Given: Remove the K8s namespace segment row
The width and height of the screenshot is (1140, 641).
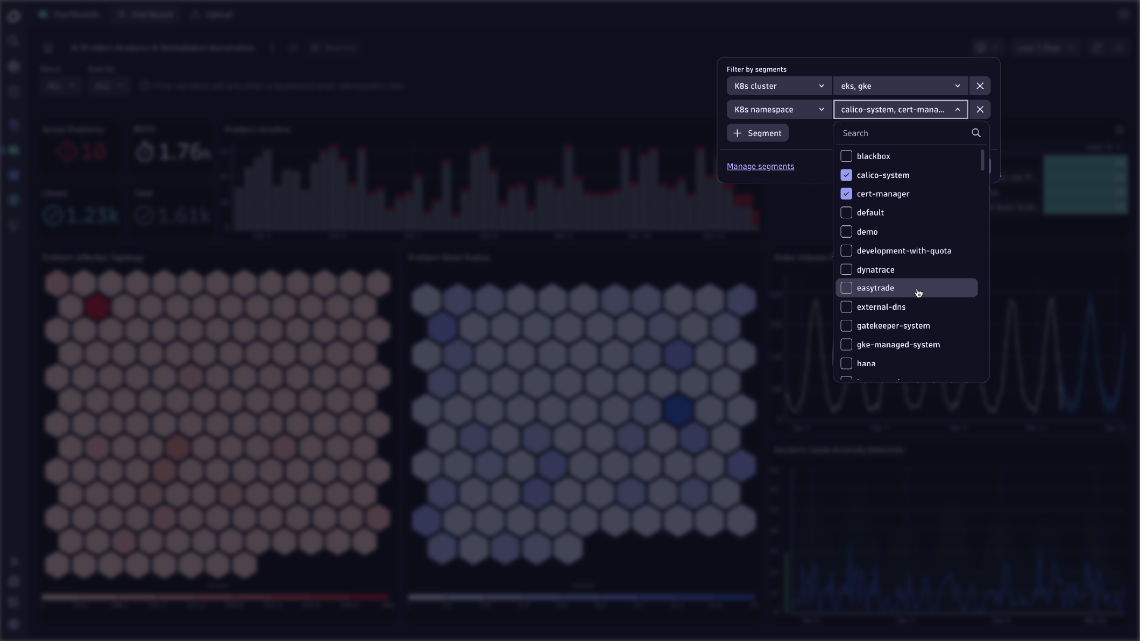Looking at the screenshot, I should [x=980, y=110].
